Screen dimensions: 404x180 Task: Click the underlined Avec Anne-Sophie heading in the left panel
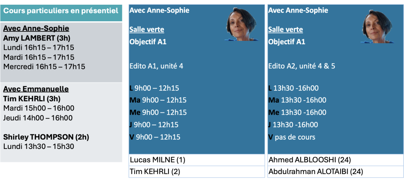[x=36, y=28]
